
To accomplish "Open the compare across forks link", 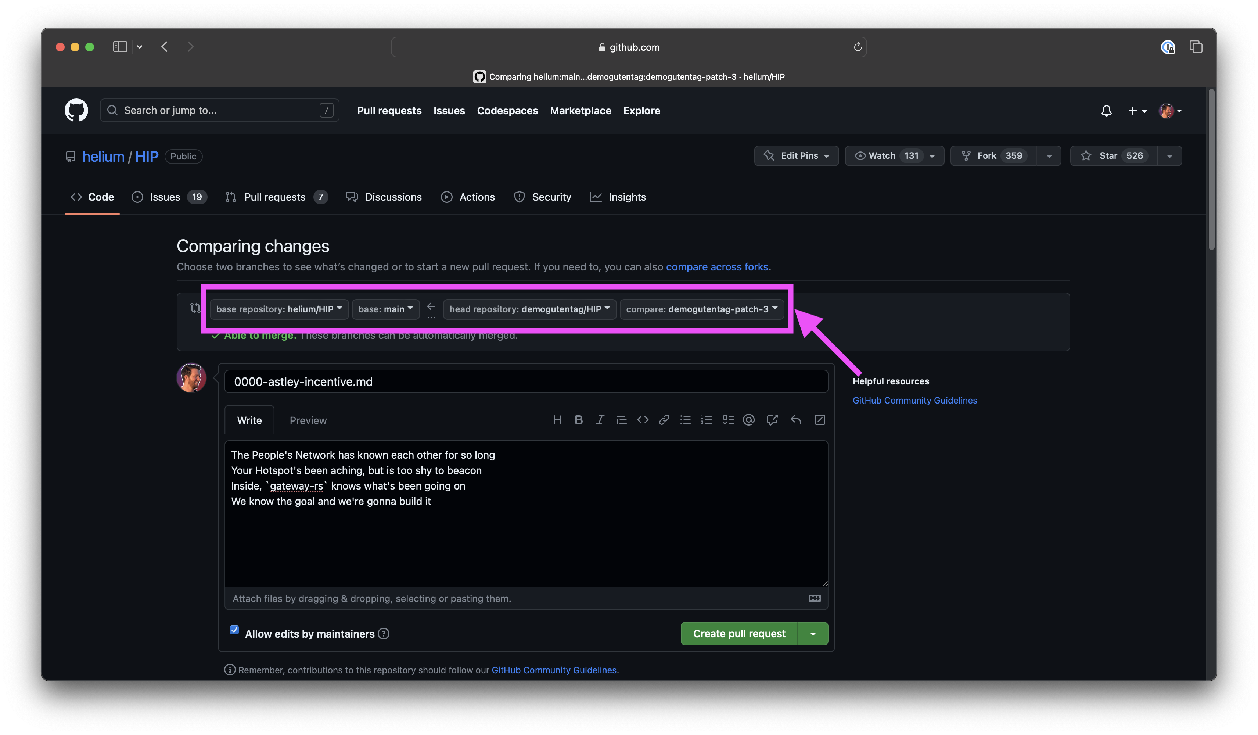I will [717, 267].
